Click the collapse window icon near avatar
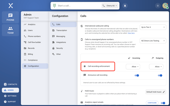Image resolution: width=170 pixels, height=106 pixels. point(158,6)
